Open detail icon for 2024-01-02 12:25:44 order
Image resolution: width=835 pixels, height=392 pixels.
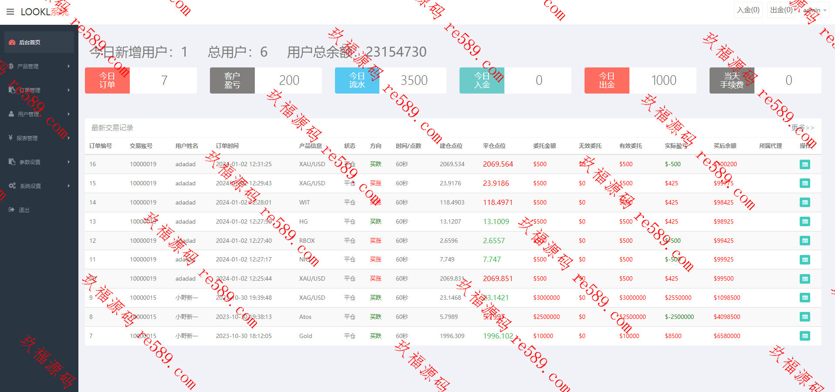point(805,279)
